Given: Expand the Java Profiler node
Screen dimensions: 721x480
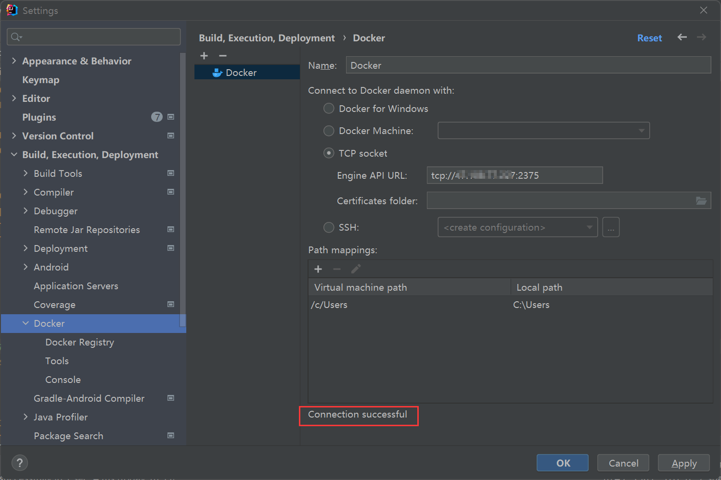Looking at the screenshot, I should click(26, 417).
